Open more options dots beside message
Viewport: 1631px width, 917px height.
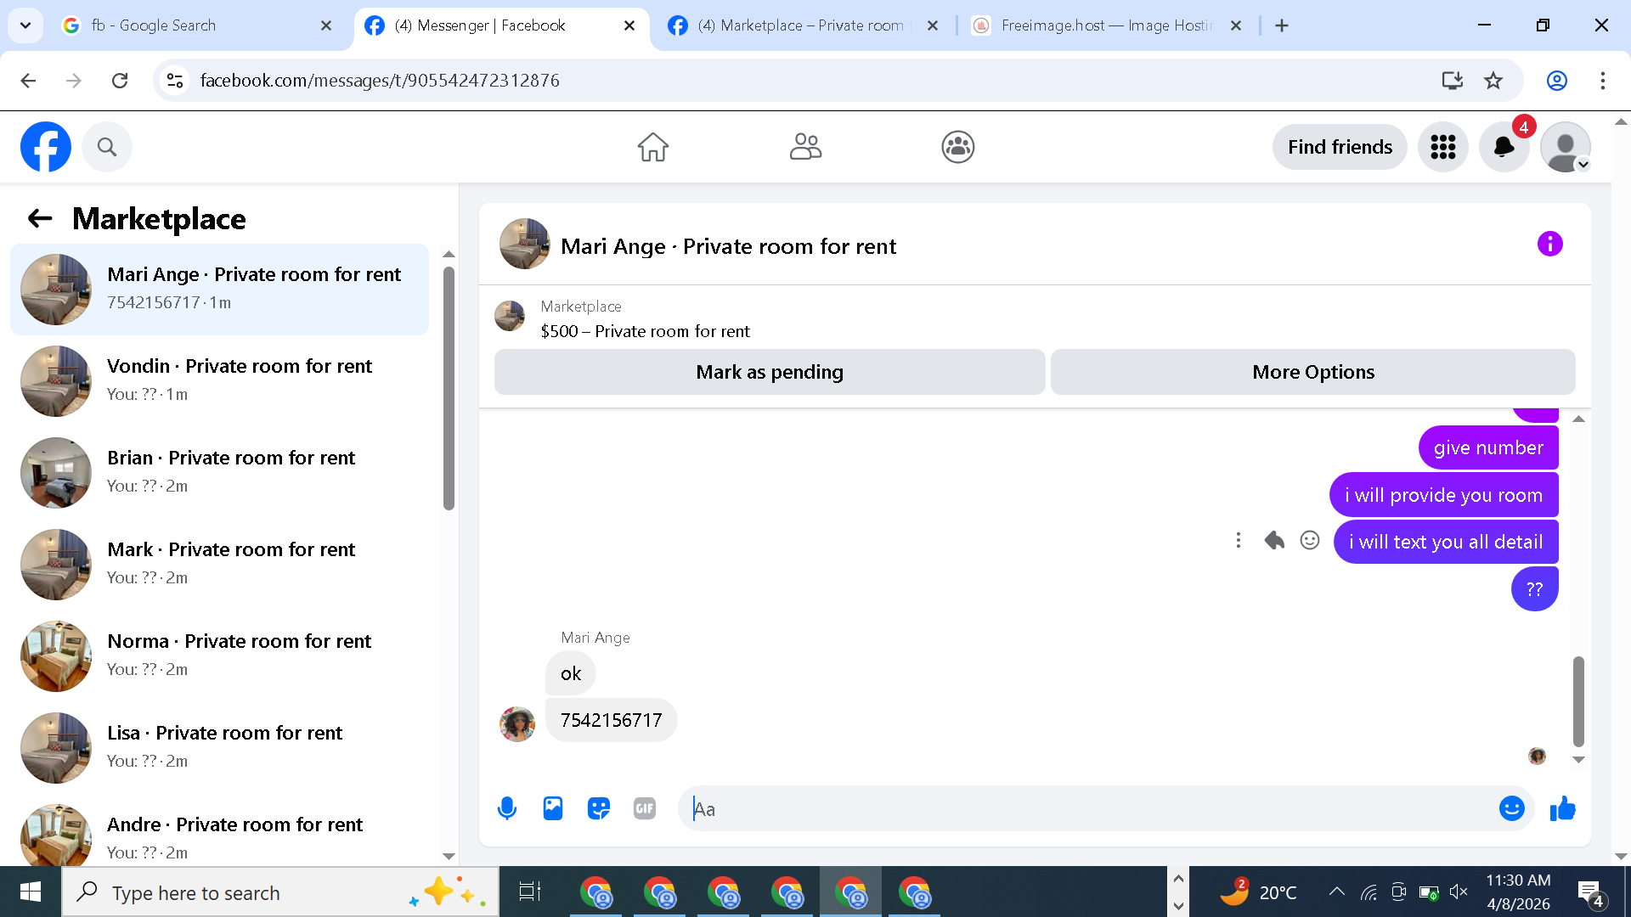click(1239, 541)
